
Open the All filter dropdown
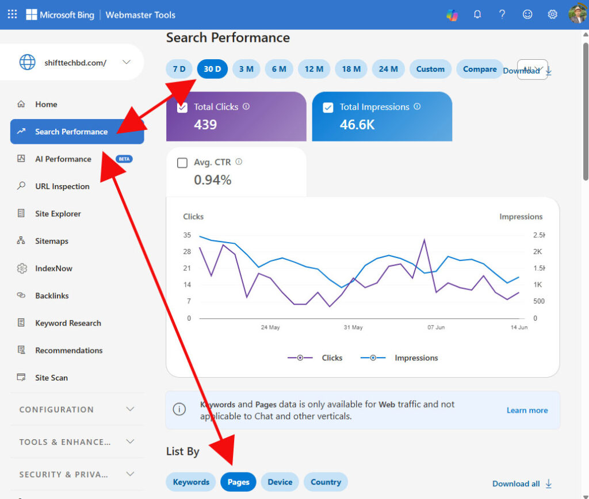pos(532,69)
